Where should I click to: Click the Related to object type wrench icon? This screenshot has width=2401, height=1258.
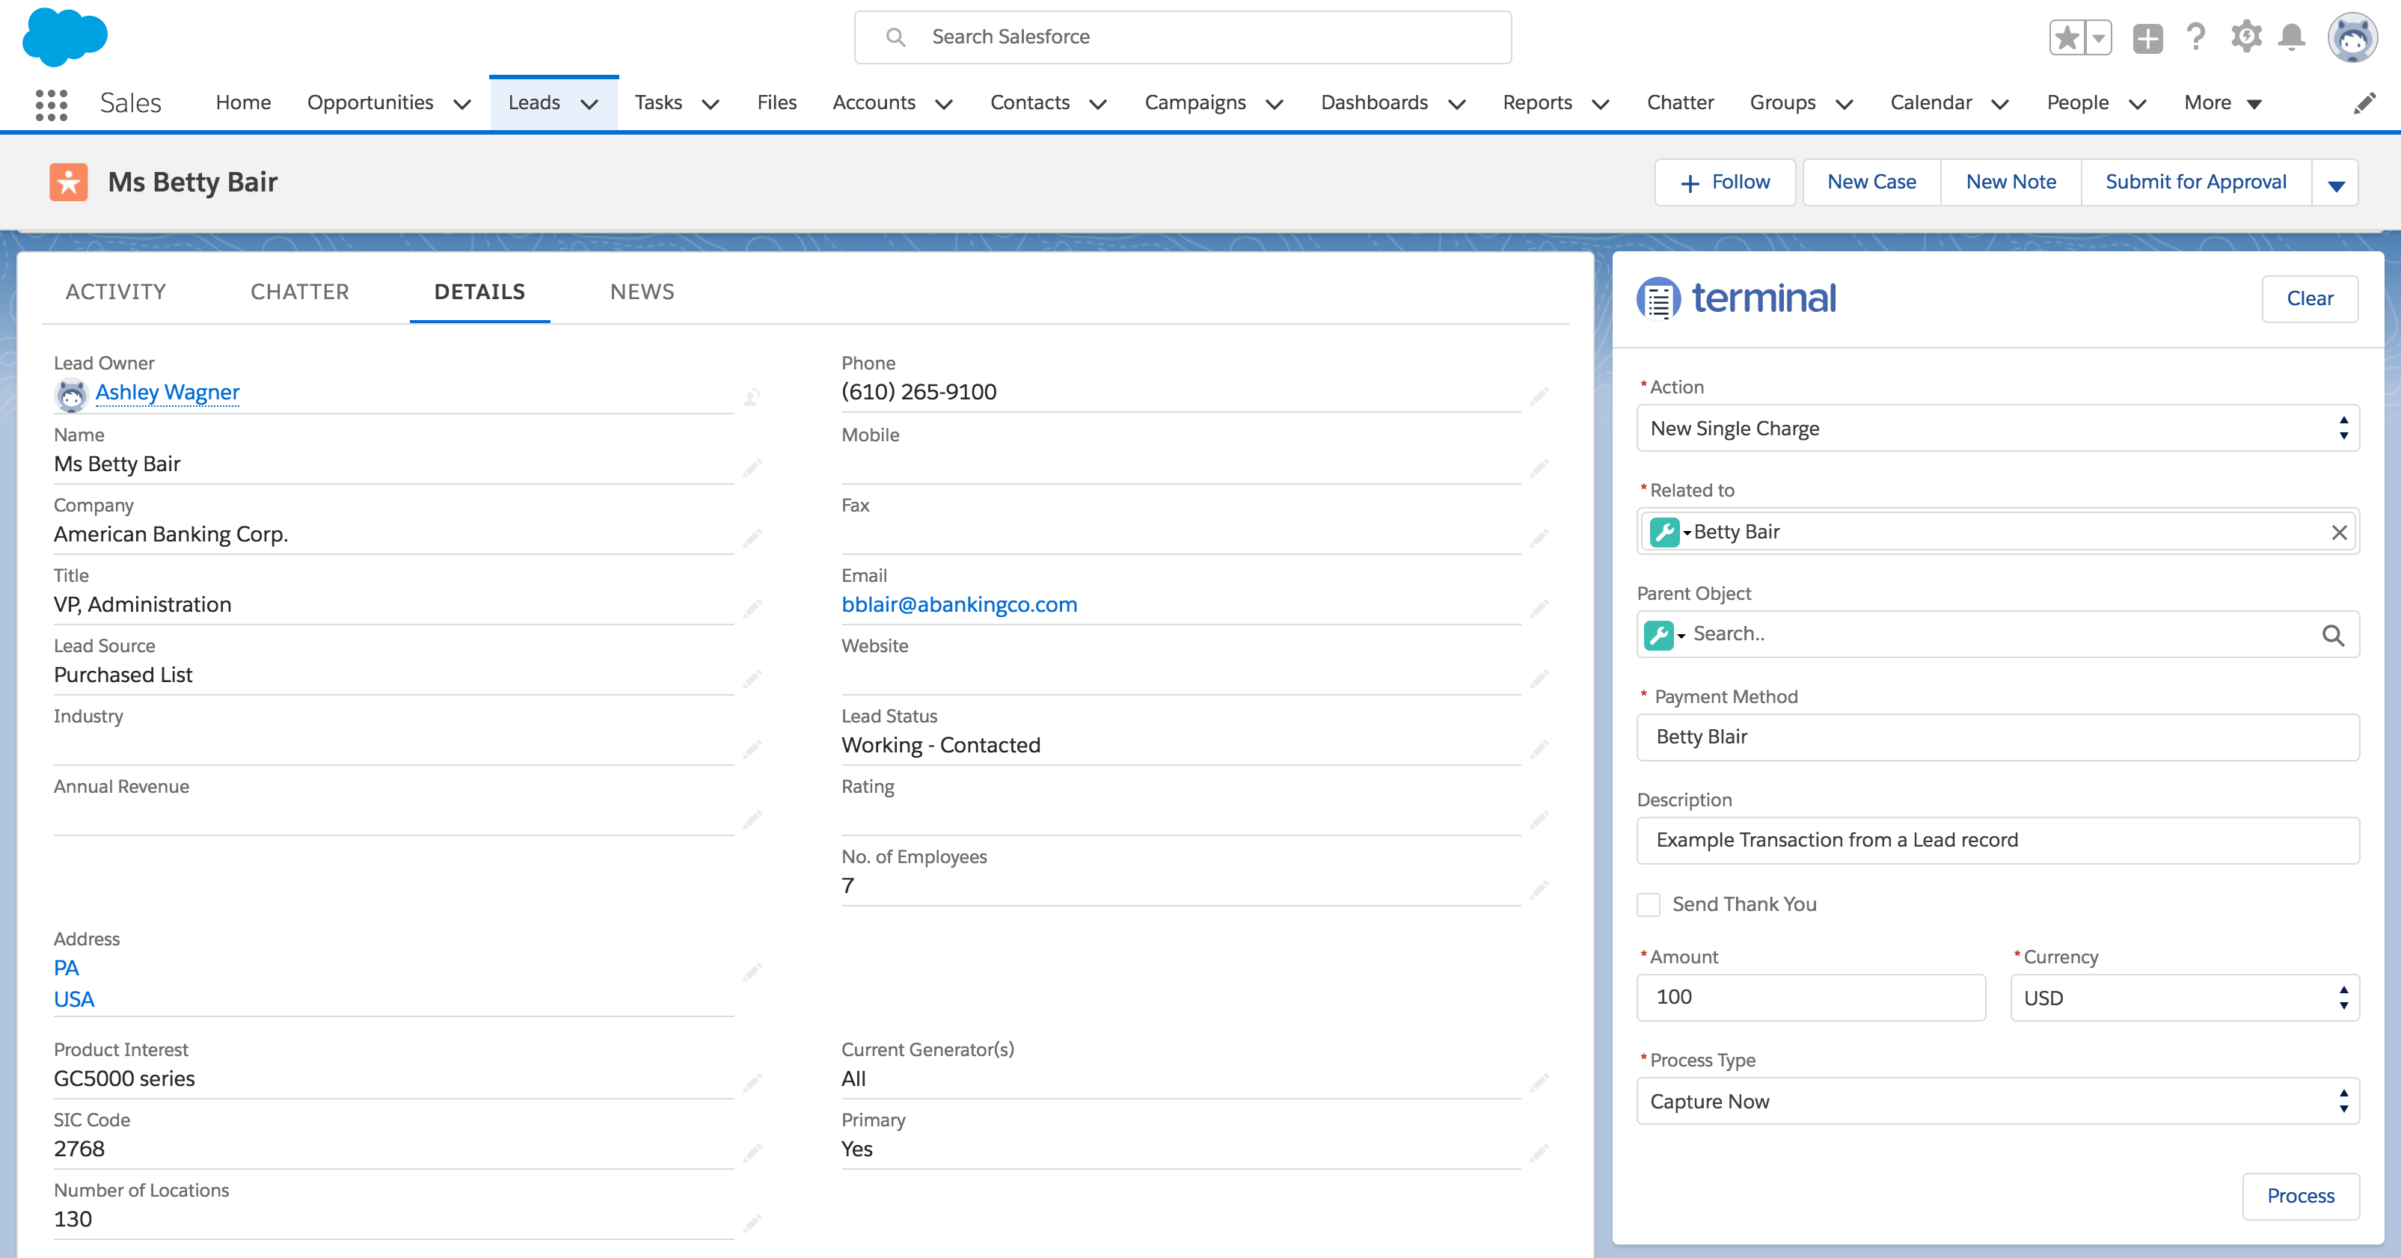point(1665,532)
